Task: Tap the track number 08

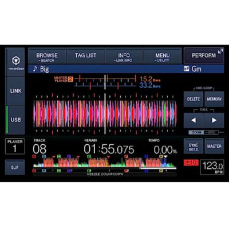Action: [x=40, y=149]
